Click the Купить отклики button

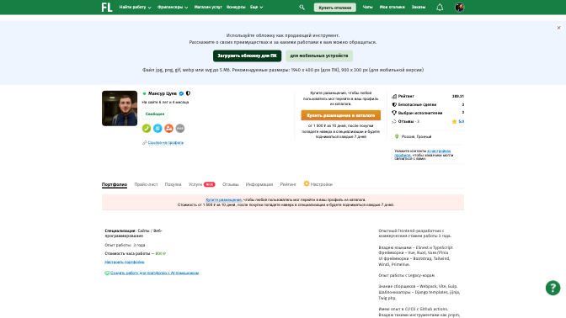(x=334, y=8)
